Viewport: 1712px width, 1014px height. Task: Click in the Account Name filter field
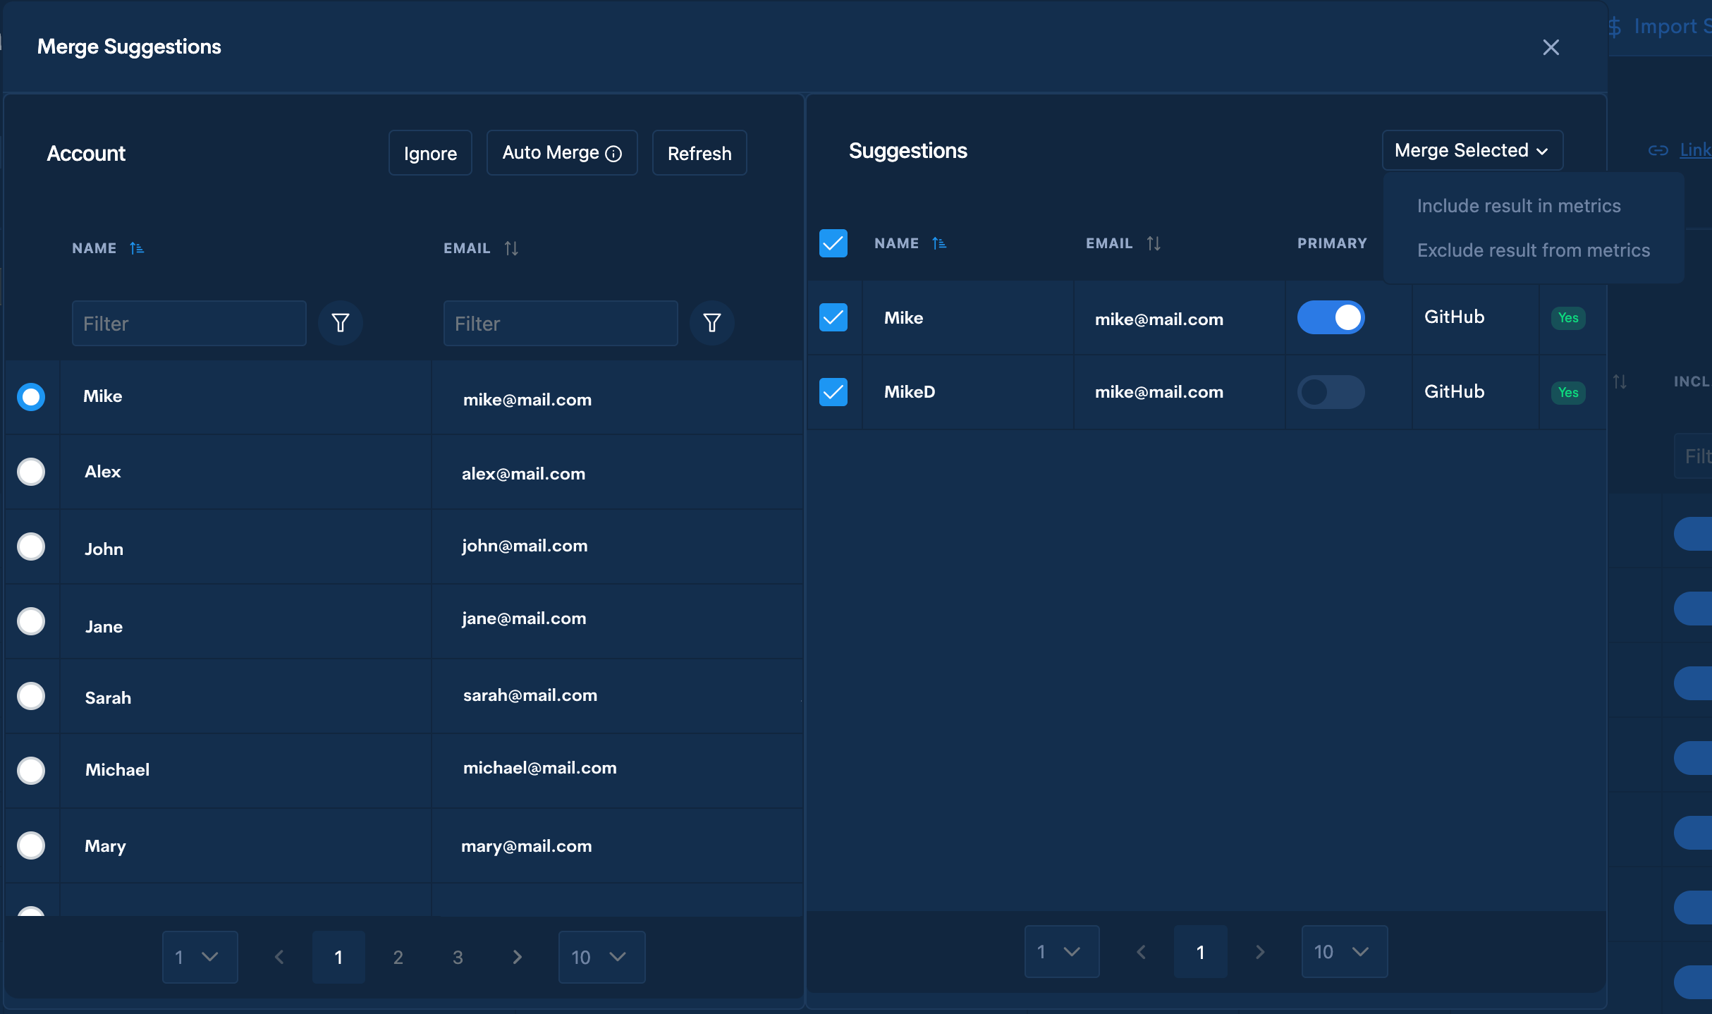point(189,324)
